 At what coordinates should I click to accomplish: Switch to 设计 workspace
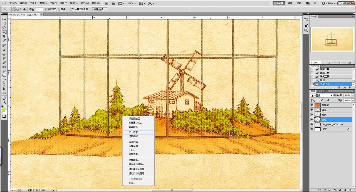(290, 3)
